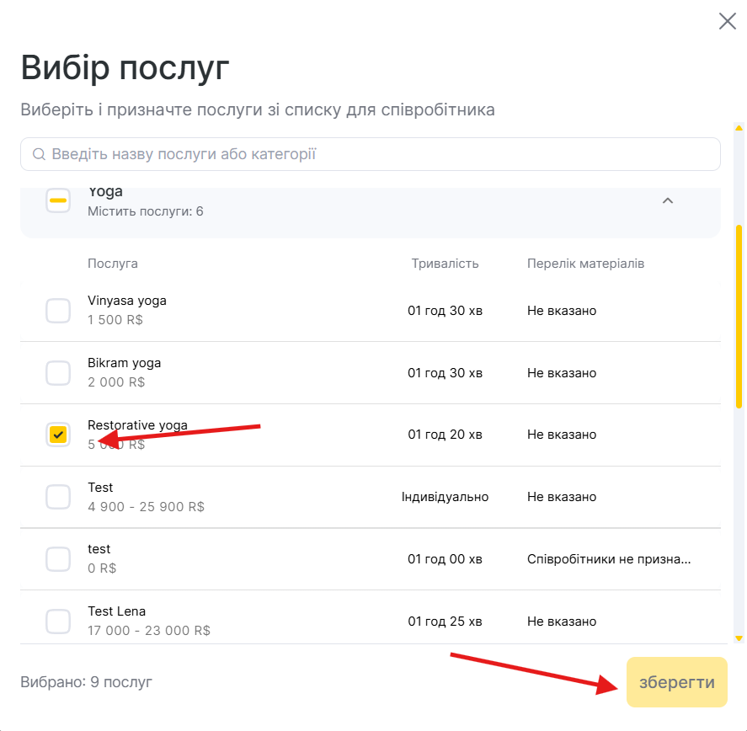
Task: Click the Тривалість column header
Action: 445,264
